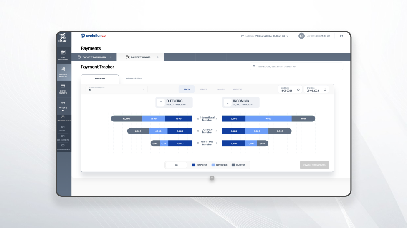The height and width of the screenshot is (228, 407).
Task: Toggle the All status filter
Action: tap(176, 165)
